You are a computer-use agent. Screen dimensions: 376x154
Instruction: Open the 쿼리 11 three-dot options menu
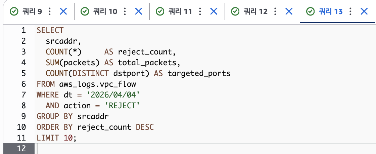pos(200,11)
